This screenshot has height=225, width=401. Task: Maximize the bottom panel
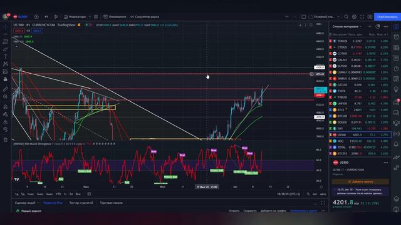point(323,202)
